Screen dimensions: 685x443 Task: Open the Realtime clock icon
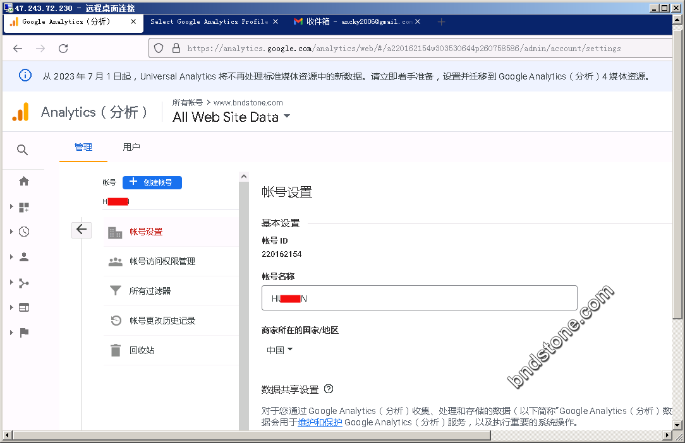(24, 232)
